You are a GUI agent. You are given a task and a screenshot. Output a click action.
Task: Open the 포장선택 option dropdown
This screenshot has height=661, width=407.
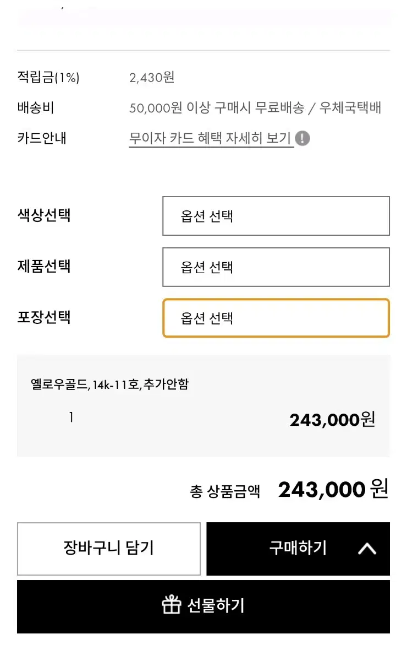coord(276,318)
